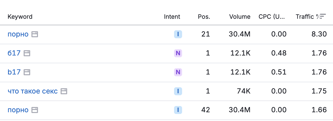Screen dimensions: 333x121
Task: Open SERP icon beside b17 keyword
Action: click(x=27, y=72)
